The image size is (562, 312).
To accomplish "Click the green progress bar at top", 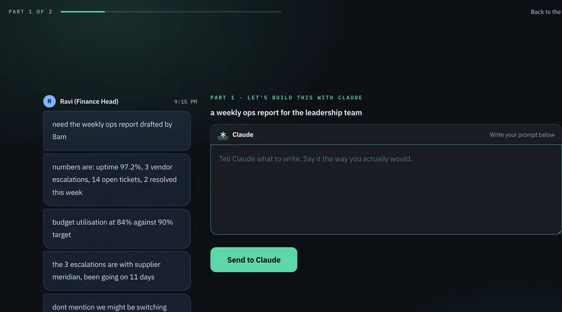I will [x=83, y=12].
